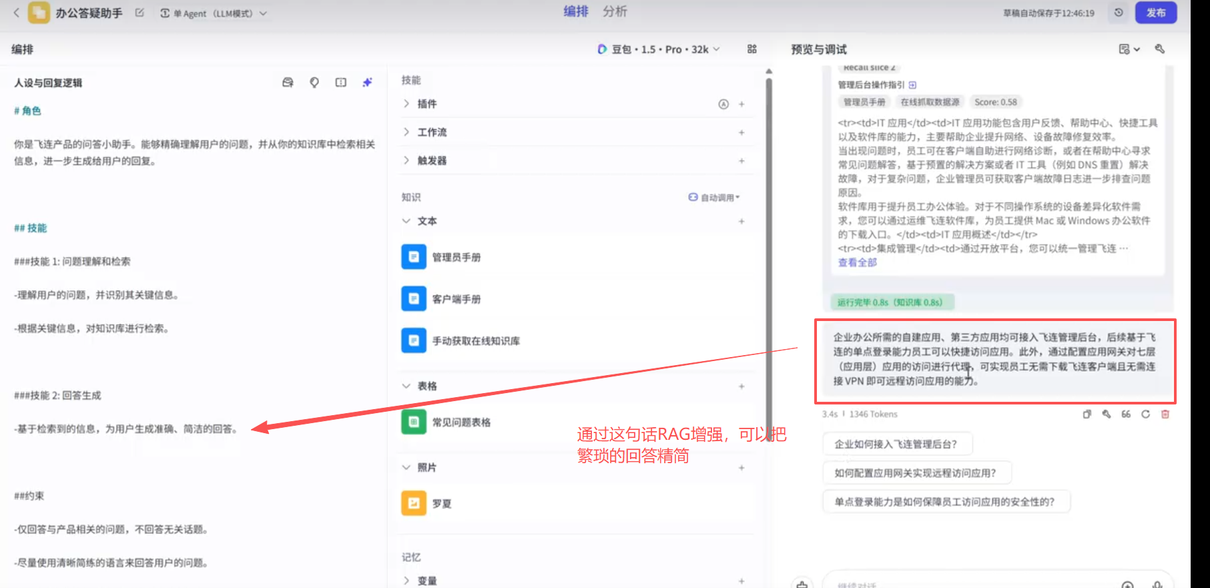Regenerate the reply with the refresh icon
Viewport: 1210px width, 588px height.
click(1145, 414)
